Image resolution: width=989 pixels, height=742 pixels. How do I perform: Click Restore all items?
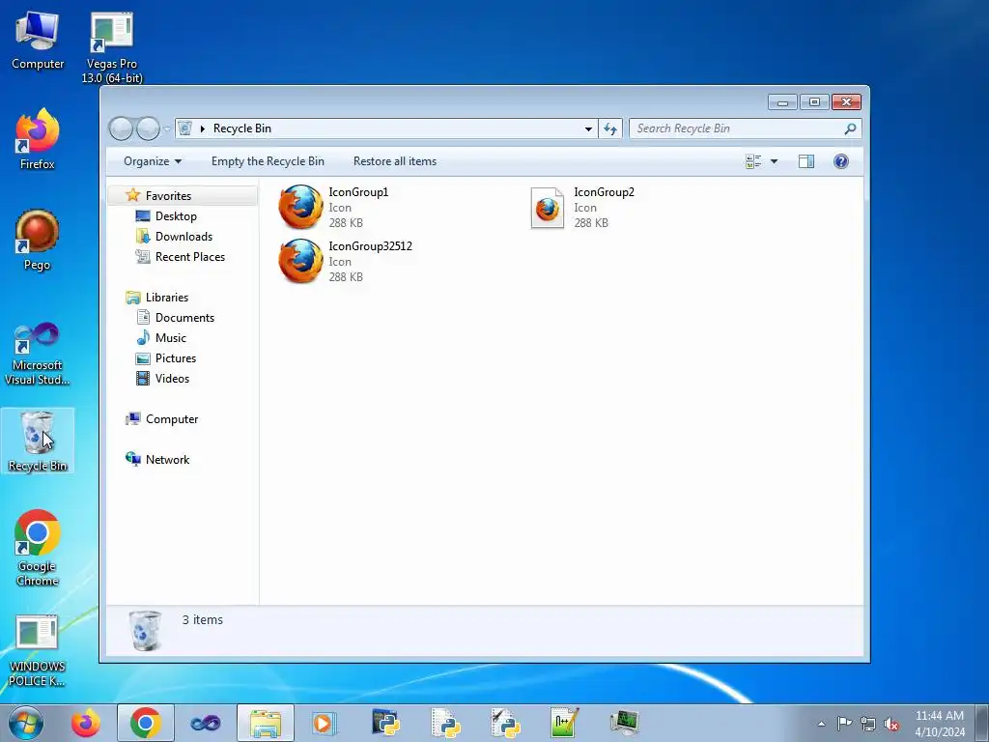pyautogui.click(x=395, y=161)
